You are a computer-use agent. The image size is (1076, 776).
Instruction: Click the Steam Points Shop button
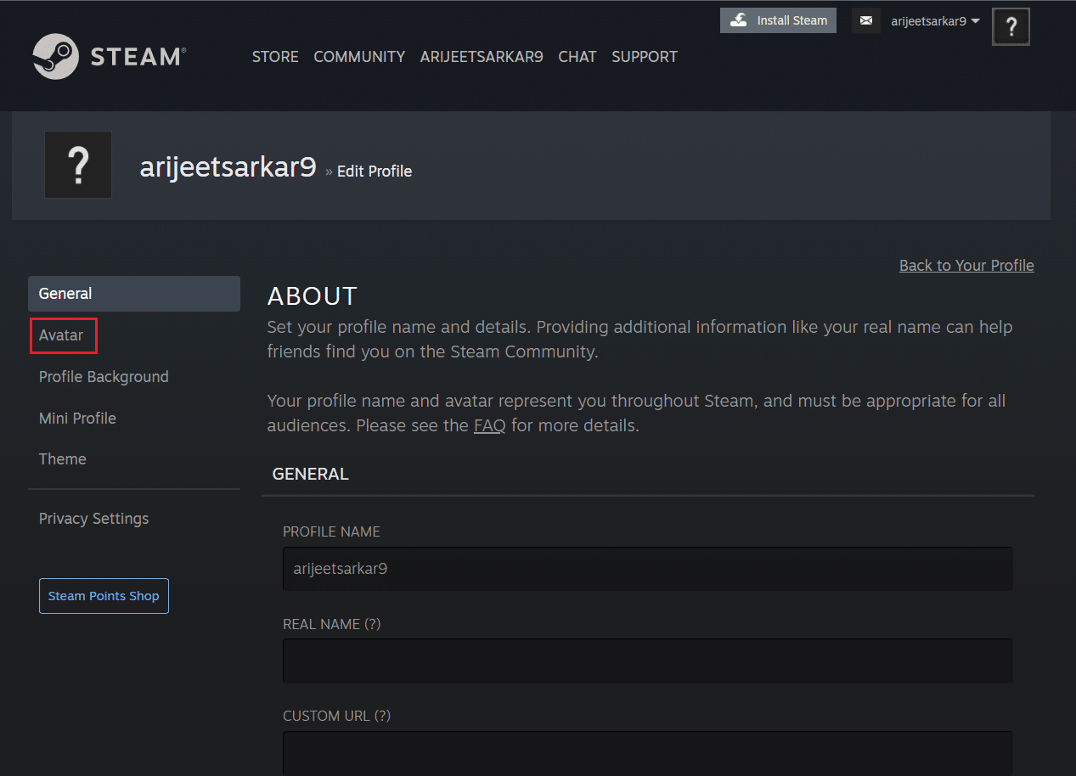104,596
